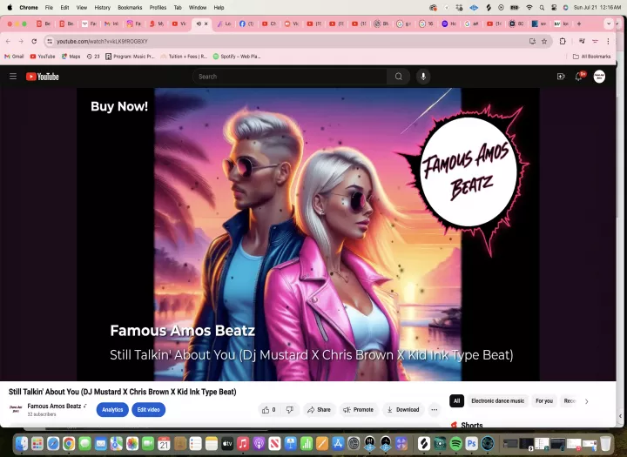Select the Electronic dance music chip
This screenshot has height=457, width=627.
[497, 401]
